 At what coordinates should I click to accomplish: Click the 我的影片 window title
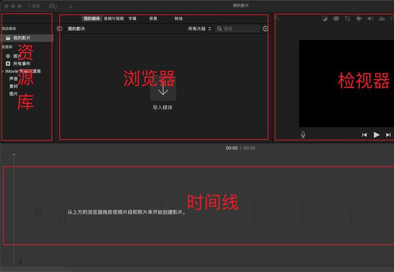(241, 5)
